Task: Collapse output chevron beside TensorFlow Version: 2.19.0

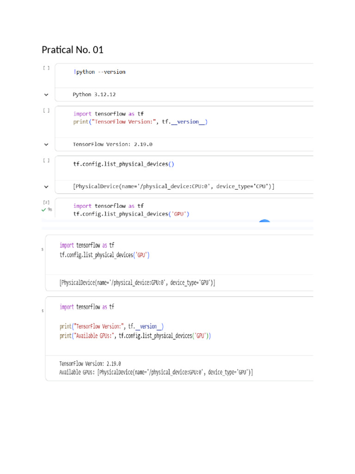Action: (x=46, y=144)
